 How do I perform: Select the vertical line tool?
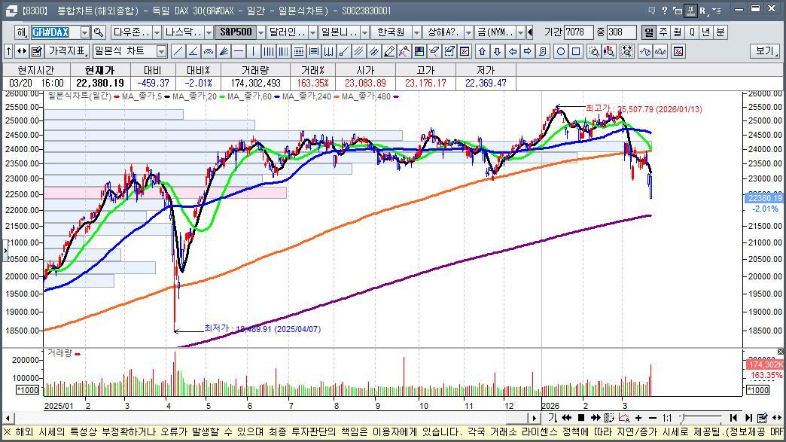(x=254, y=51)
